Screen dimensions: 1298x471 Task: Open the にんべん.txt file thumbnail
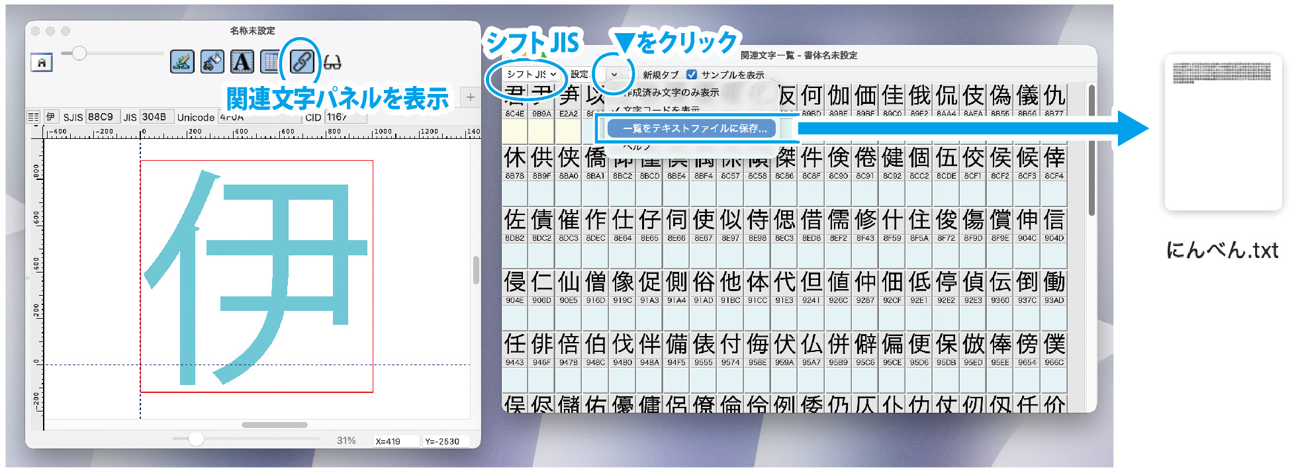[x=1223, y=132]
